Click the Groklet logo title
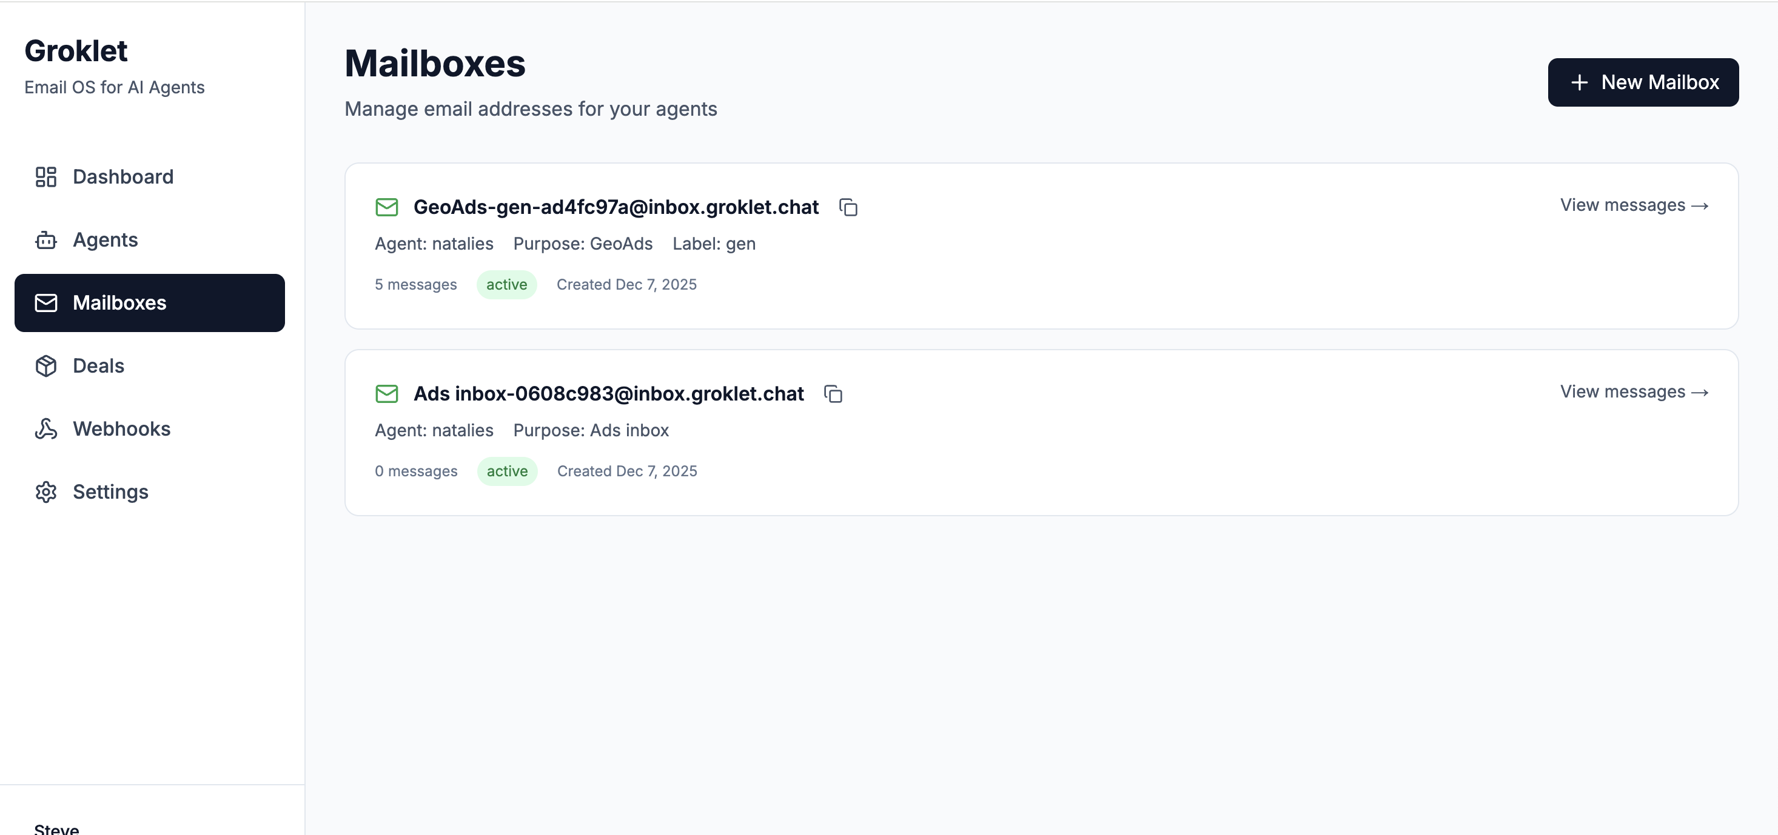The image size is (1778, 835). tap(76, 51)
